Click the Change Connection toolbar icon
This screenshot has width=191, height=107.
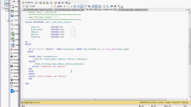pyautogui.click(x=27, y=6)
